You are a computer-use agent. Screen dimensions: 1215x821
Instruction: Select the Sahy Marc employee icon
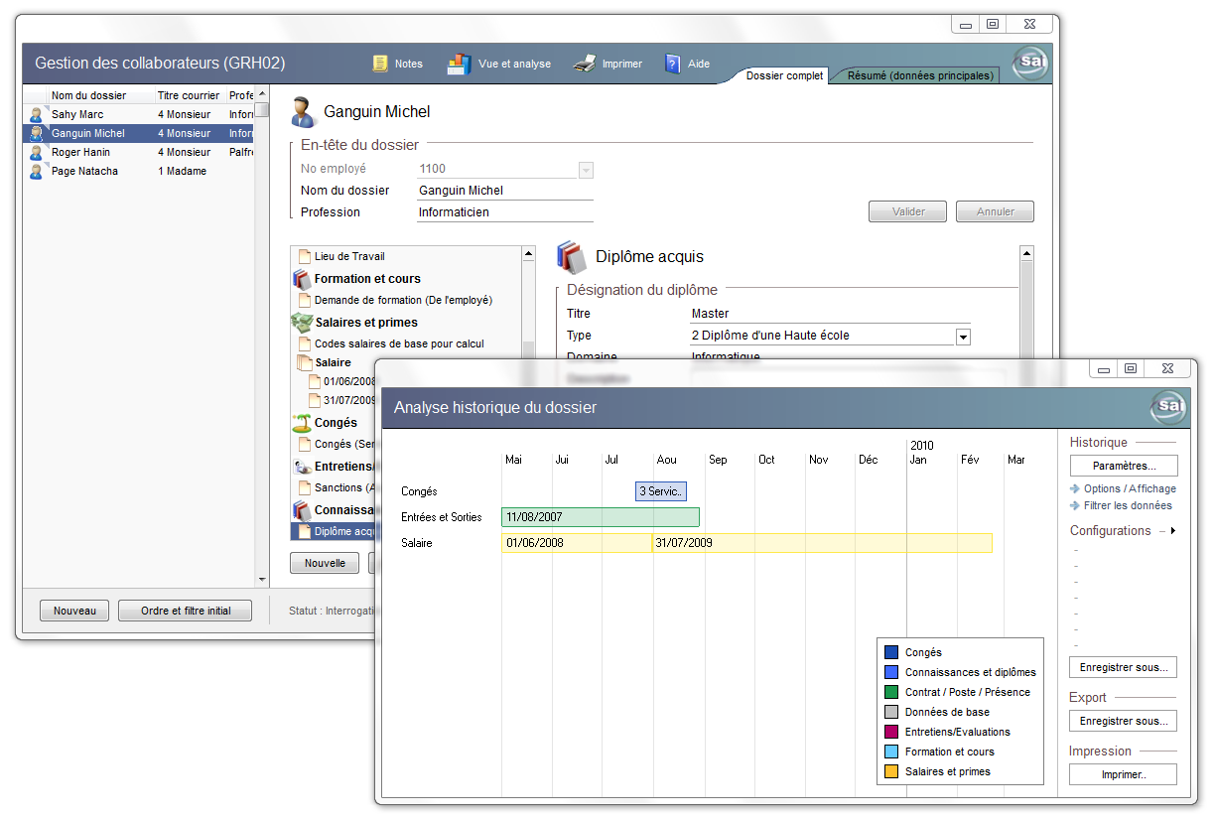pyautogui.click(x=37, y=115)
